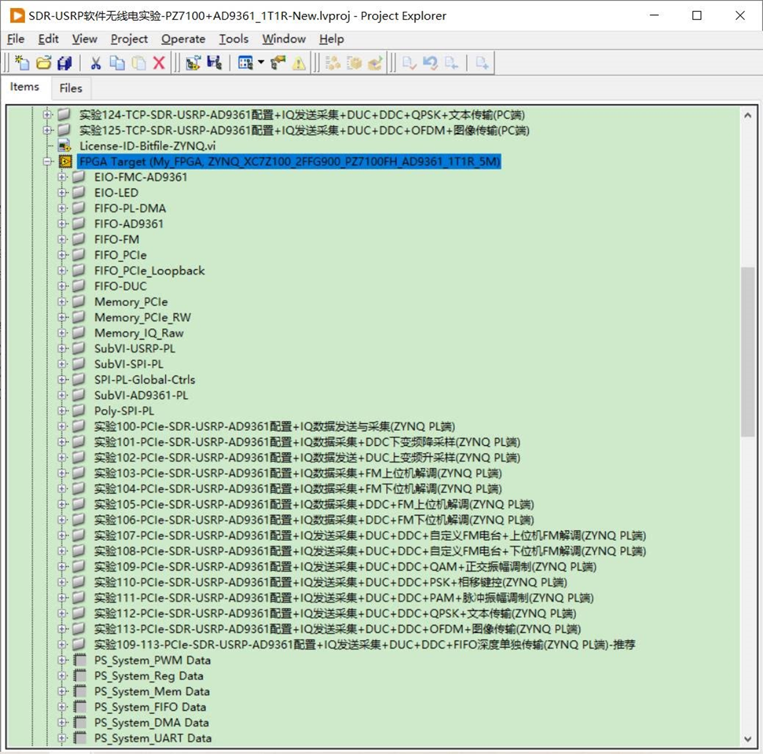The height and width of the screenshot is (754, 763).
Task: Expand the EIO-LED folder
Action: click(62, 193)
